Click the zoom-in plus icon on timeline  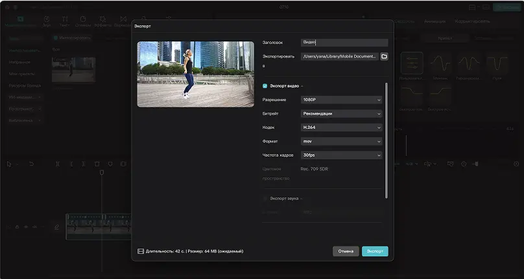[516, 164]
